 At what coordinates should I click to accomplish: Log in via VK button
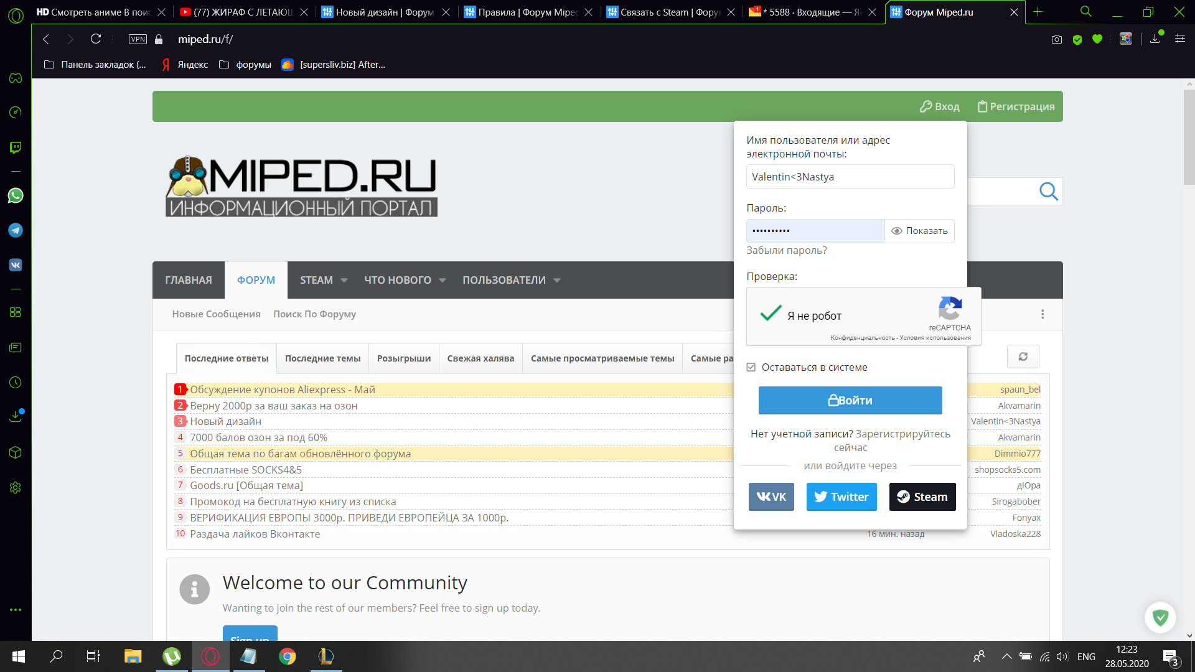point(771,497)
